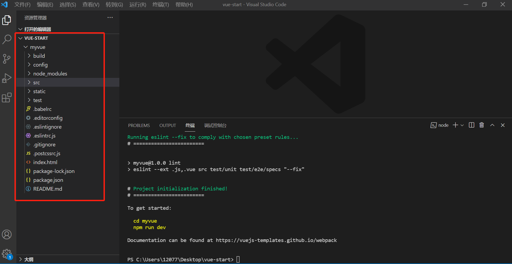
Task: Open the 运行 menu
Action: 138,5
